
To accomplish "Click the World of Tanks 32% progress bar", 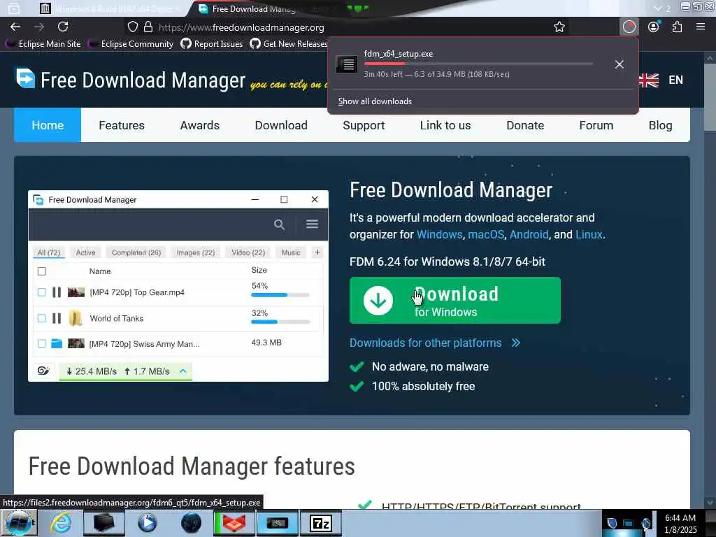I will coord(280,322).
